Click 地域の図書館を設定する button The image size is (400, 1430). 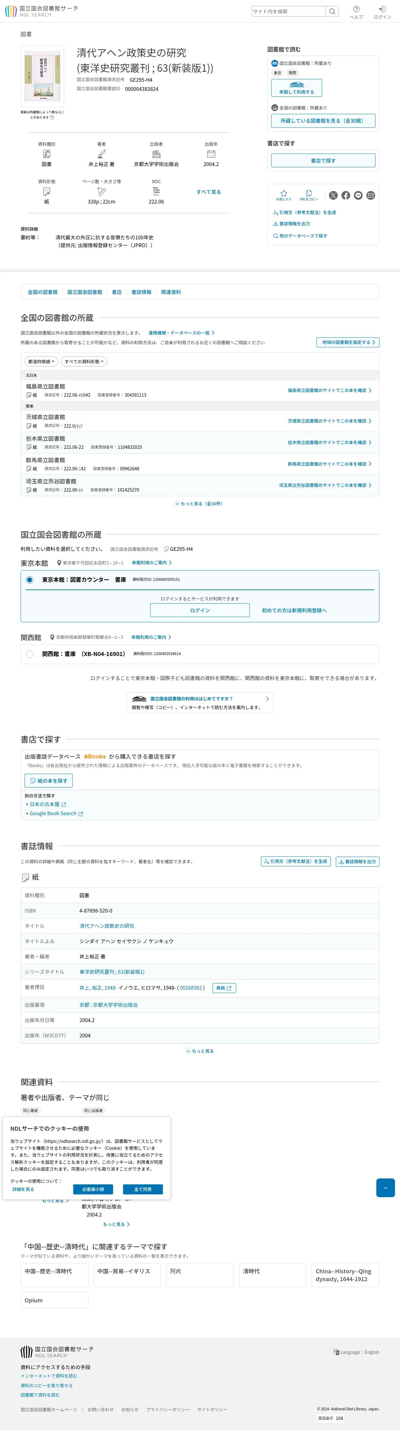point(348,342)
